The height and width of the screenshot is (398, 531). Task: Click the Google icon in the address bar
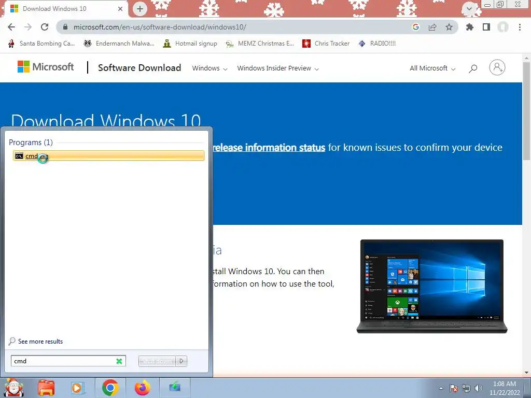pos(415,27)
